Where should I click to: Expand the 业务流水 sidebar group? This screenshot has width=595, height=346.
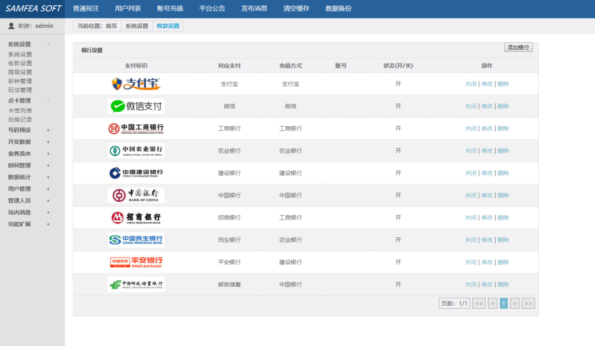coord(48,154)
